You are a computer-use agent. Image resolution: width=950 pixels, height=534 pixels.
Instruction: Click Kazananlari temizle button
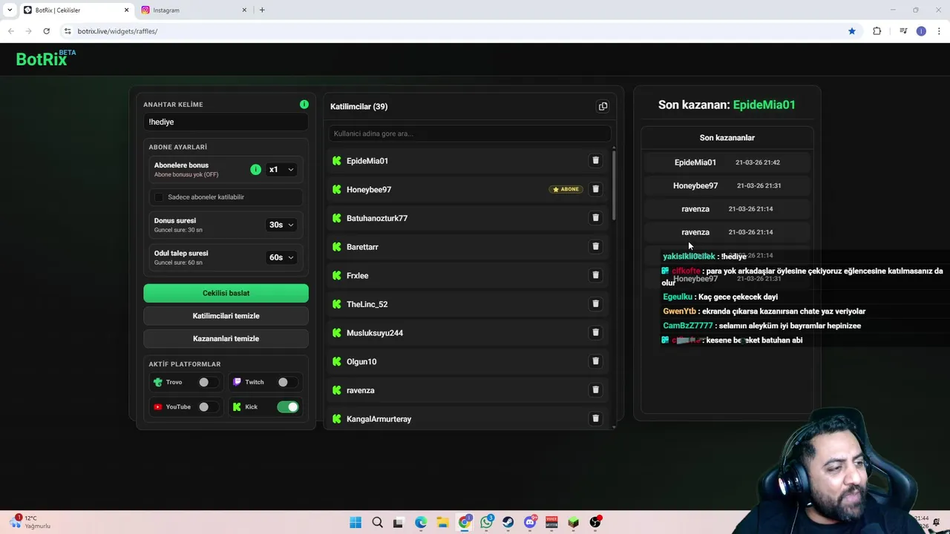(226, 338)
